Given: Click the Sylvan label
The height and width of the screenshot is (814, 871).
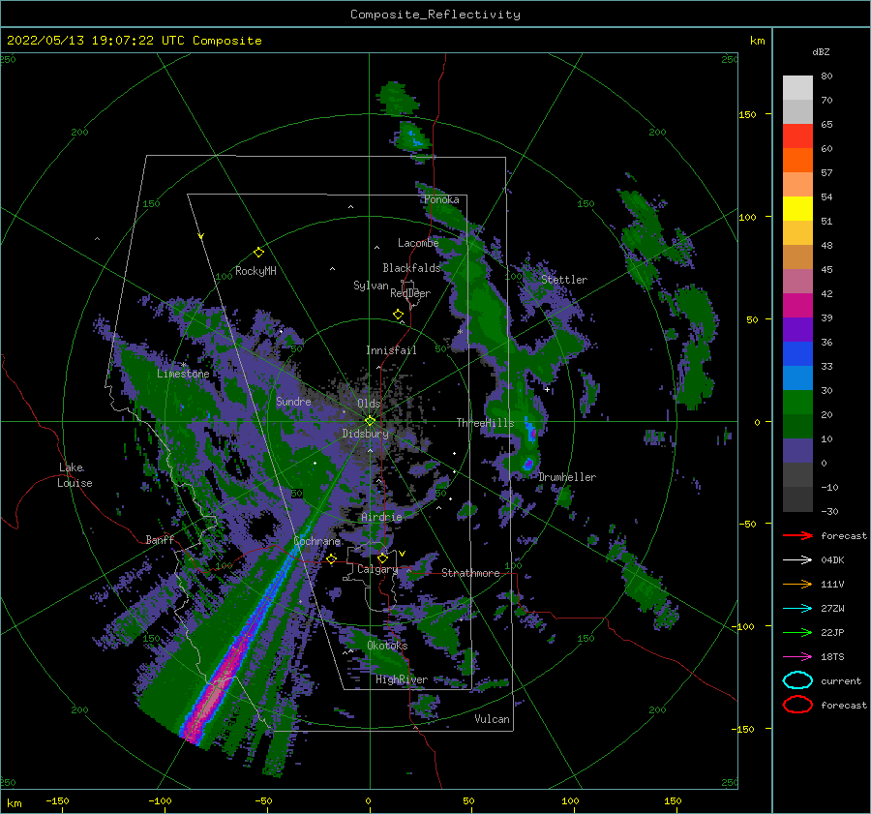Looking at the screenshot, I should coord(371,286).
